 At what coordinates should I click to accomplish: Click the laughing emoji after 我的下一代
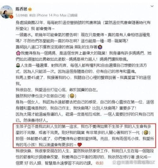(x=146, y=132)
